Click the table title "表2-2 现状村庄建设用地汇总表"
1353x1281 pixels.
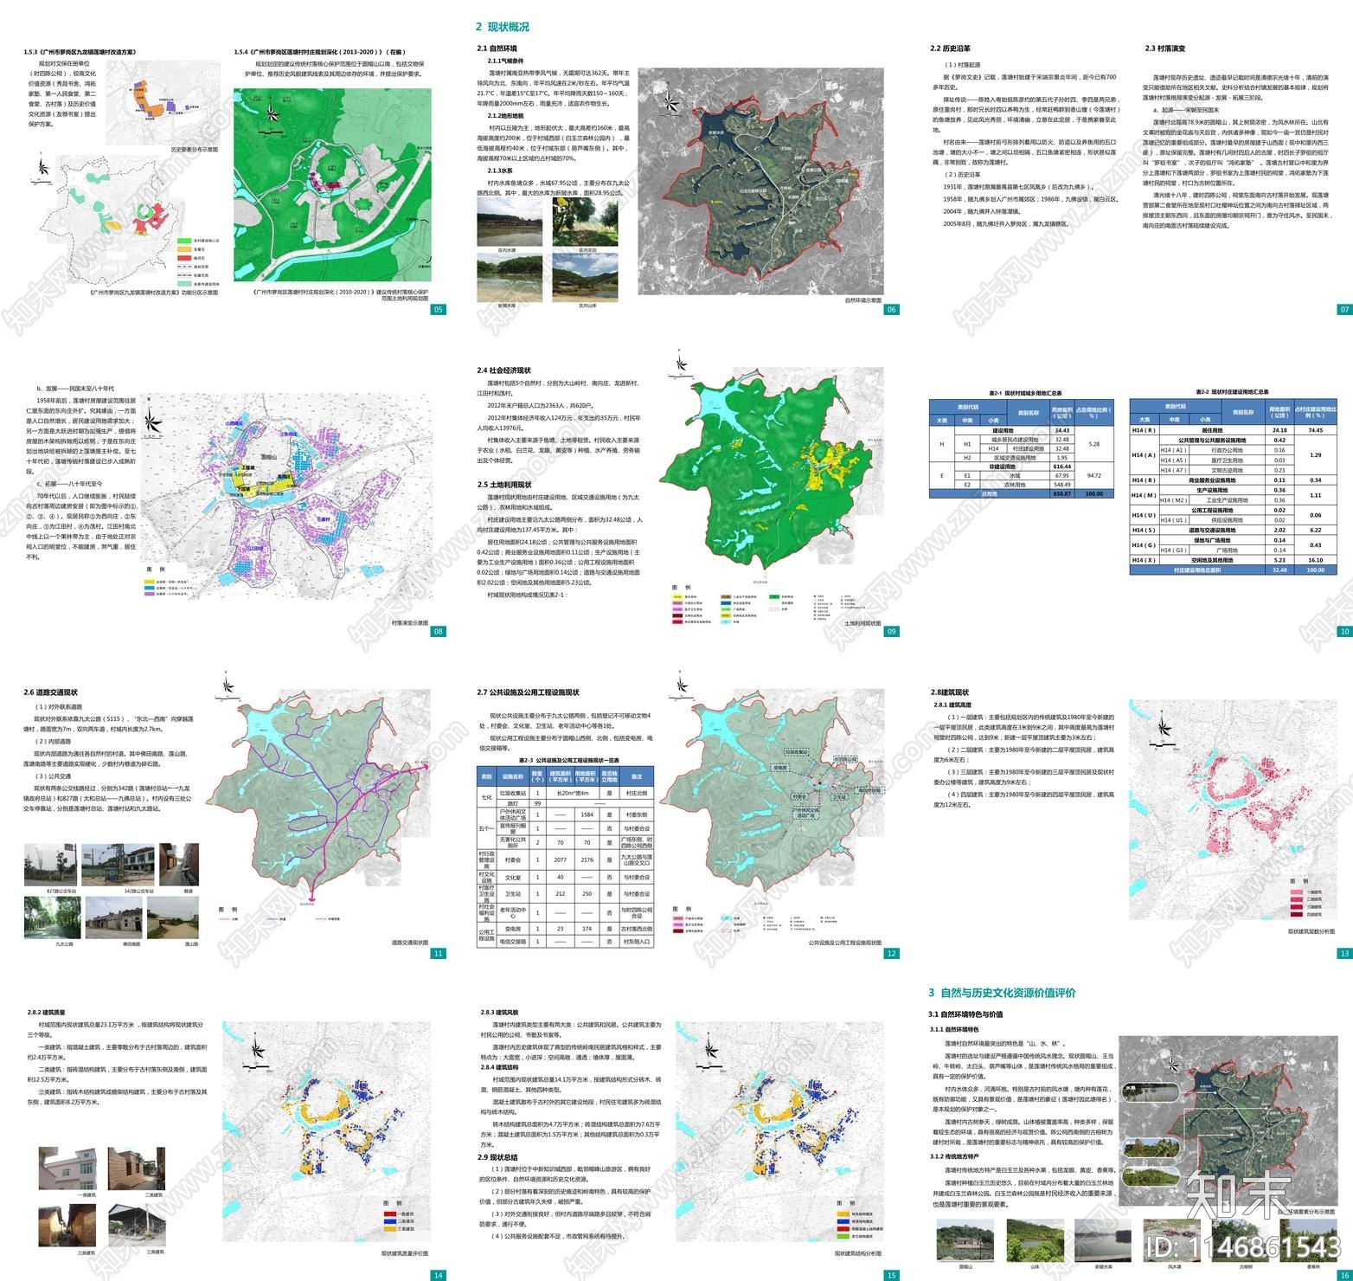coord(1233,393)
